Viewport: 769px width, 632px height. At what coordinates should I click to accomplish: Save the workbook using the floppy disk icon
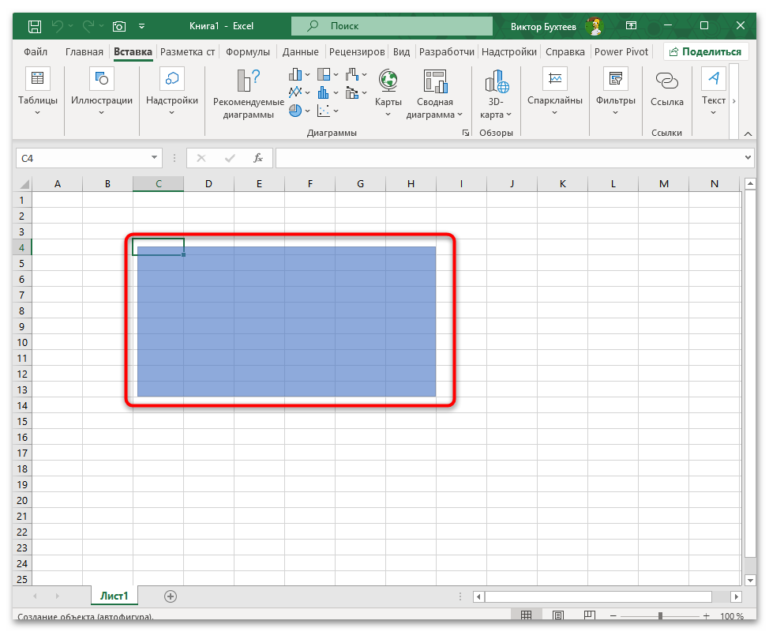[x=35, y=26]
